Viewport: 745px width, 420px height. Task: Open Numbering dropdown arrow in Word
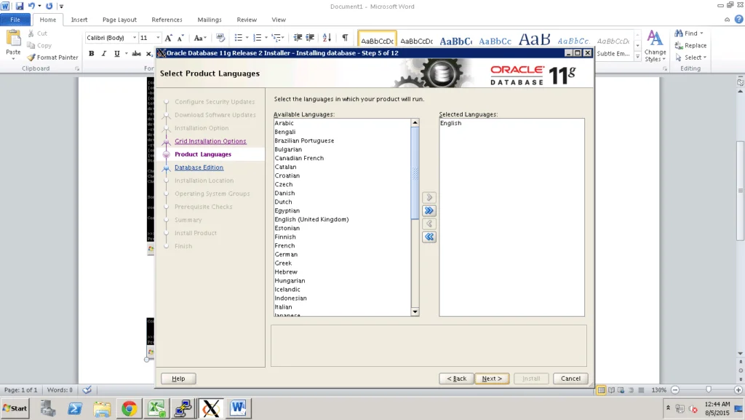click(266, 38)
